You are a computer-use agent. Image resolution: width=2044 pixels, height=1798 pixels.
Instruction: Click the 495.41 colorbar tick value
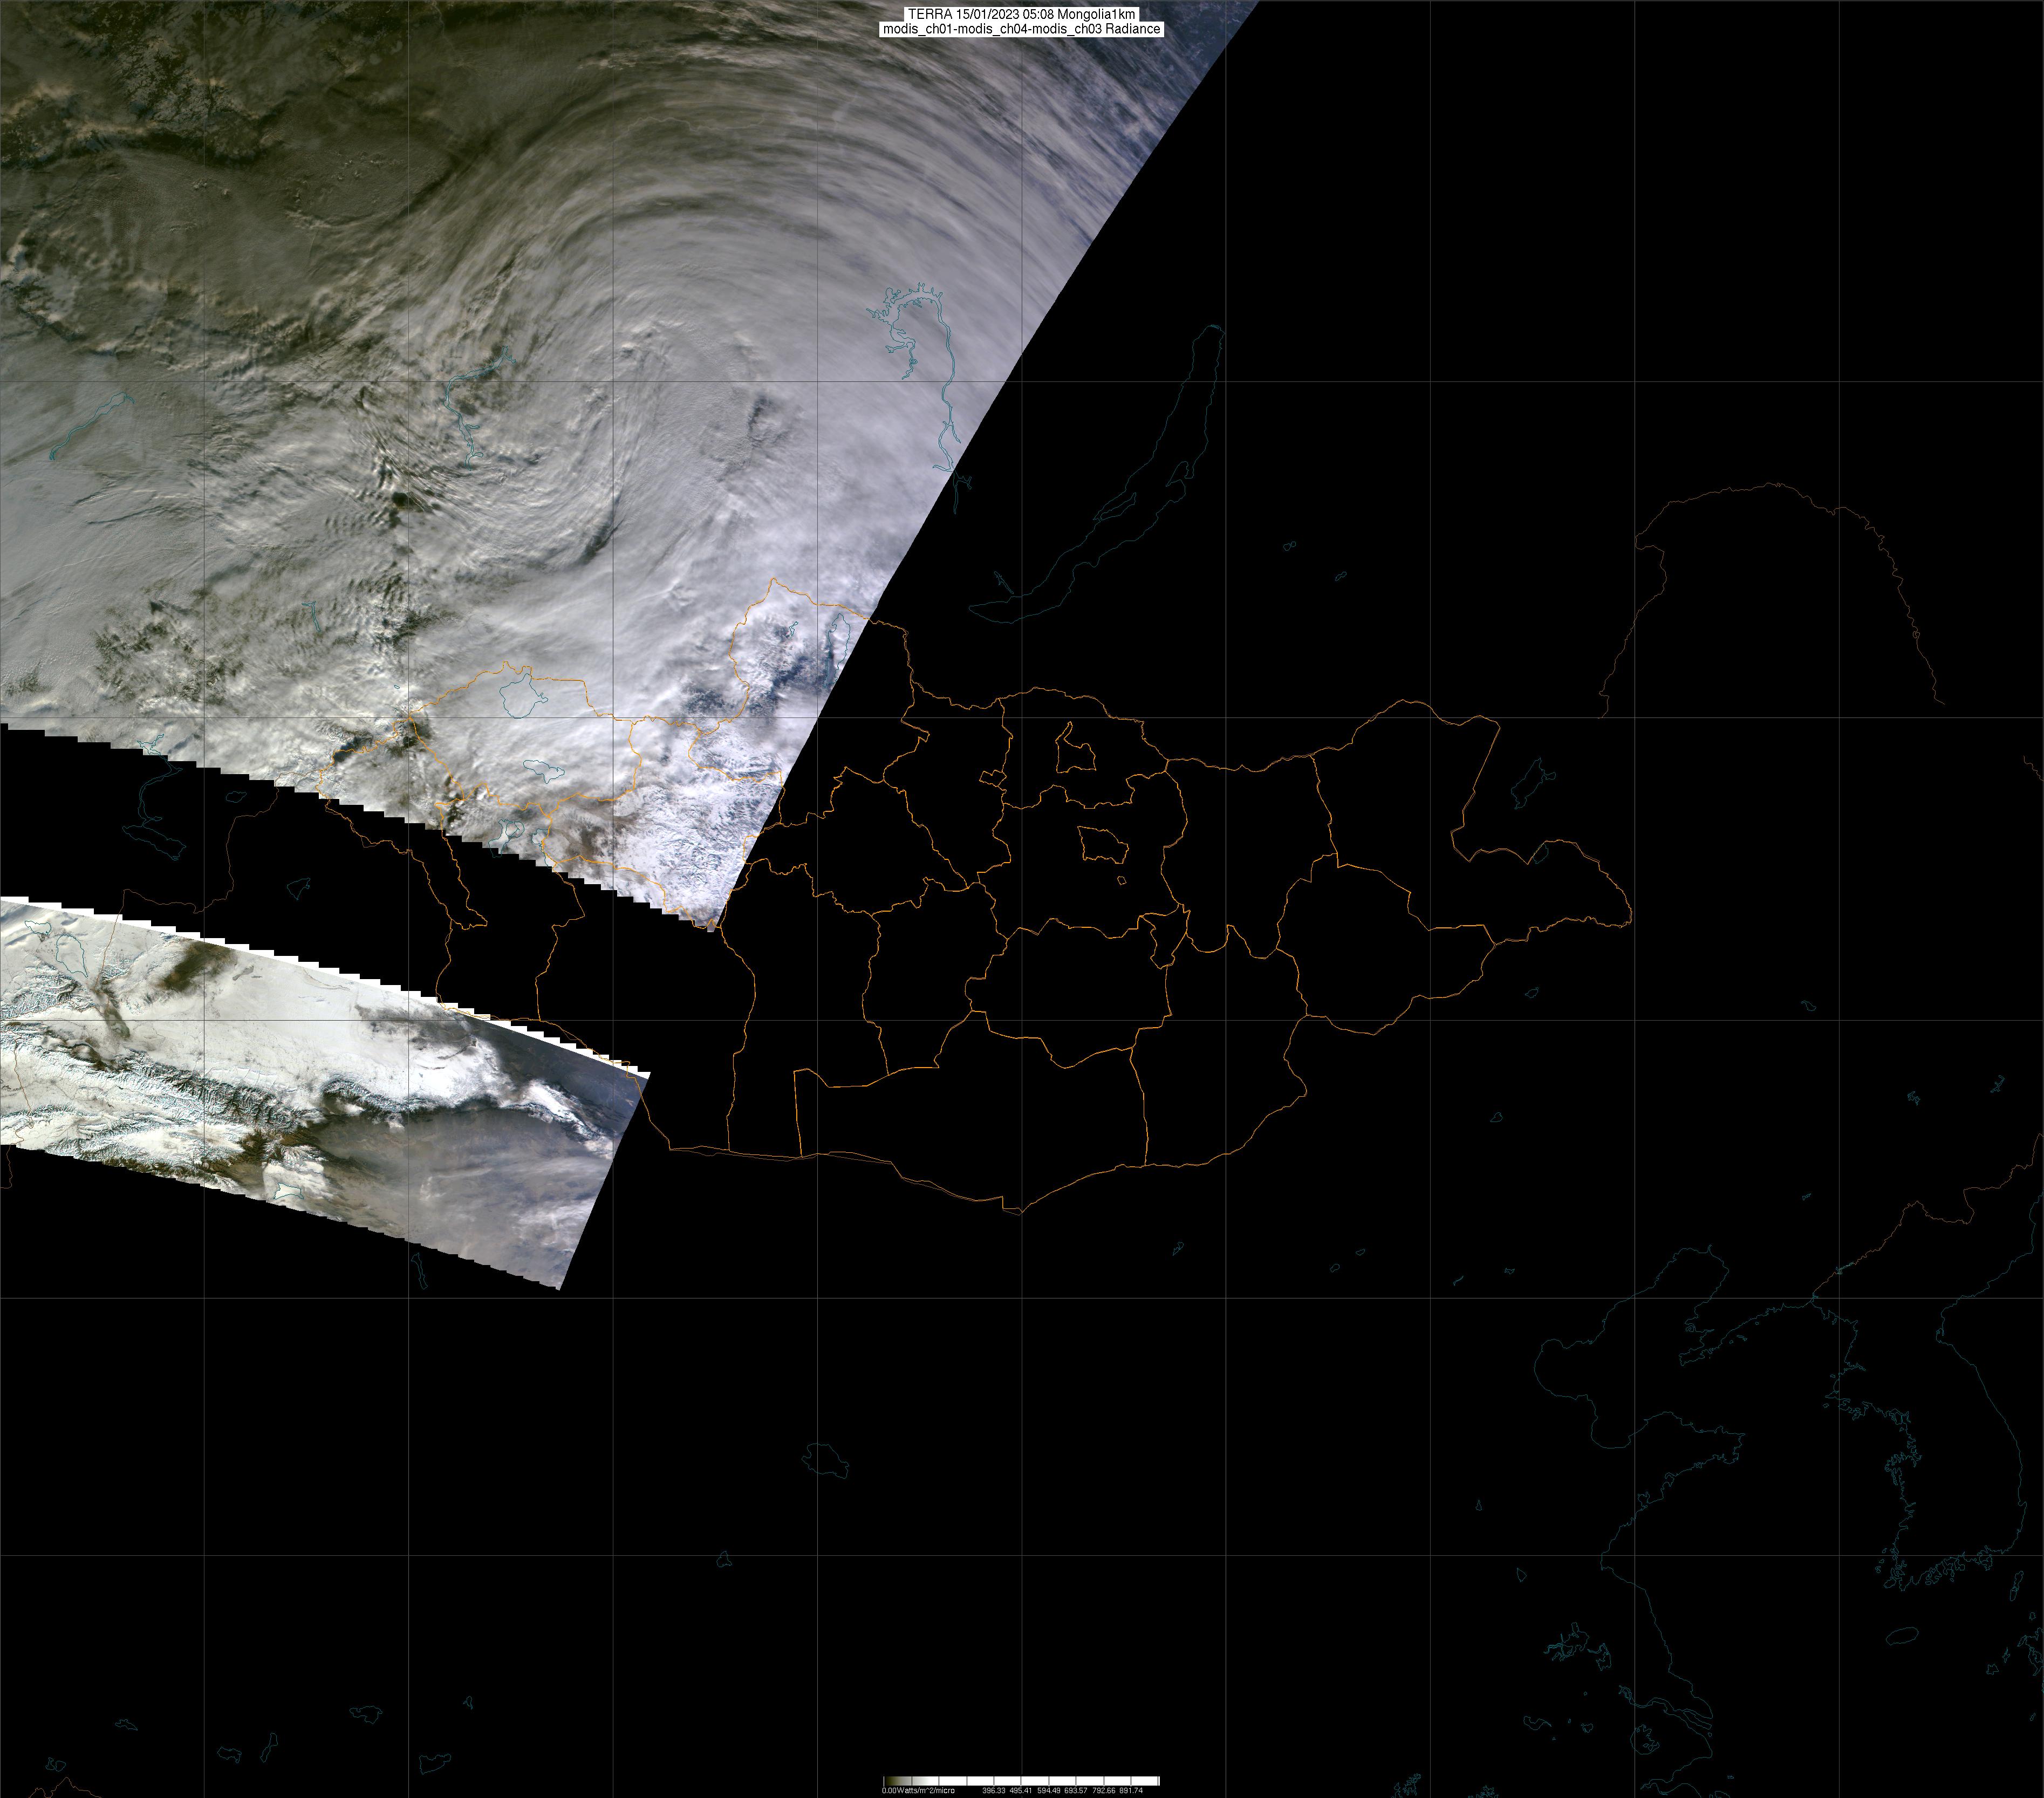pyautogui.click(x=1021, y=1790)
